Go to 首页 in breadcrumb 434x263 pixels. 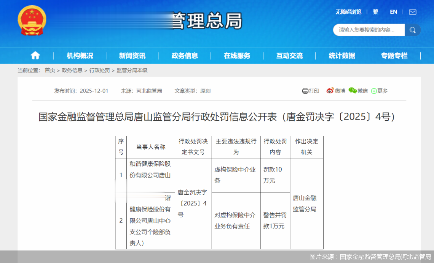pos(50,70)
